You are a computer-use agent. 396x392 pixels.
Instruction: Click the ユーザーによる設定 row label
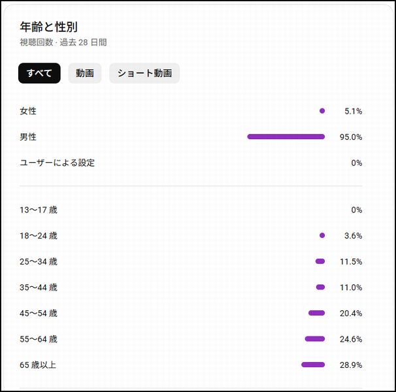pos(57,163)
